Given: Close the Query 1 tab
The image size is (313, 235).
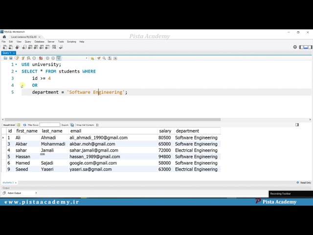Looking at the screenshot, I should [14, 53].
